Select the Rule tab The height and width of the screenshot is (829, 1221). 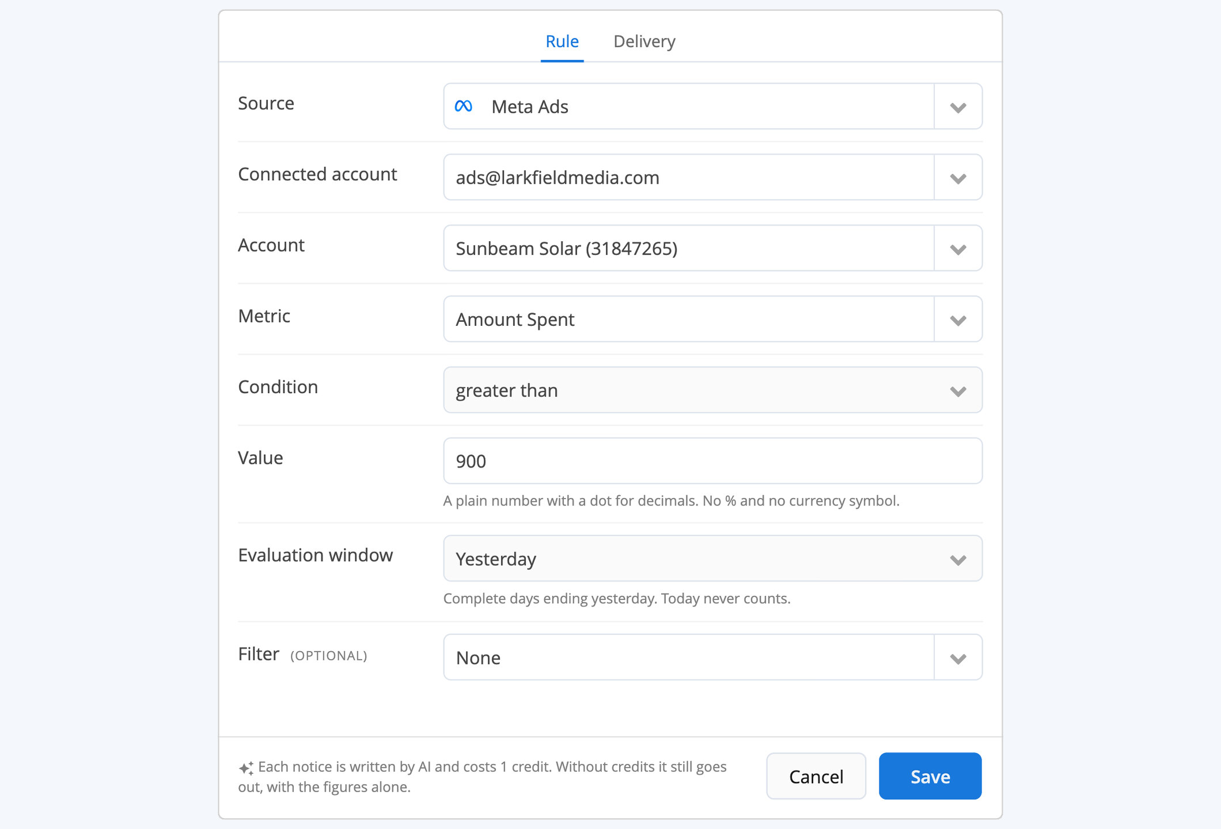click(x=562, y=41)
